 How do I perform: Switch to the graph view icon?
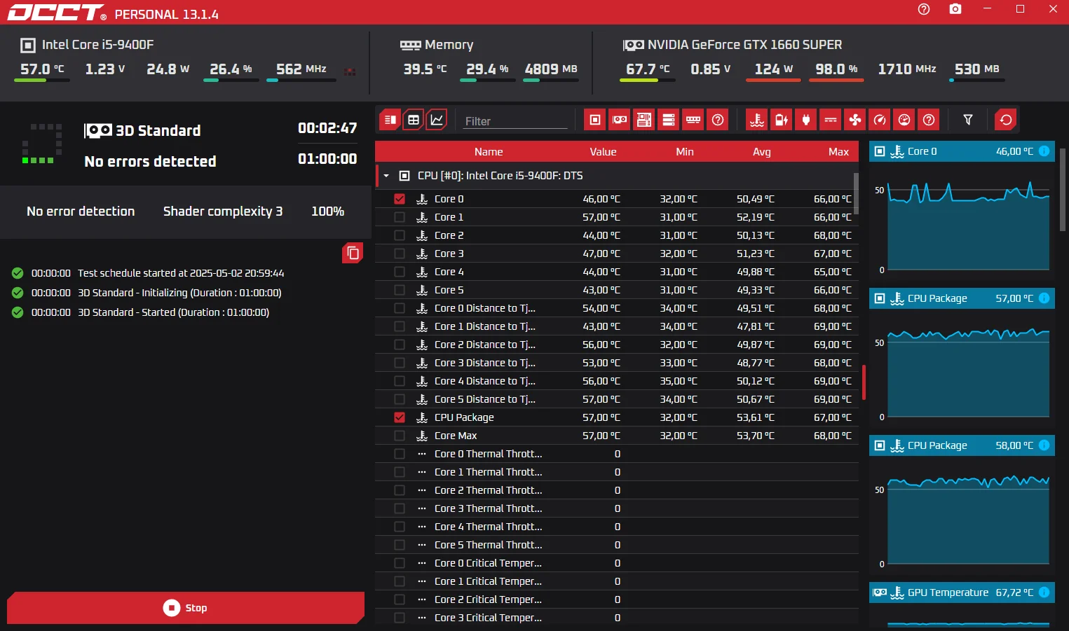(436, 120)
